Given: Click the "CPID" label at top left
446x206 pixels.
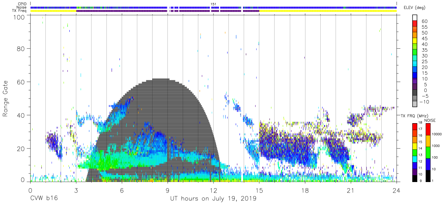Looking at the screenshot, I should tap(22, 4).
